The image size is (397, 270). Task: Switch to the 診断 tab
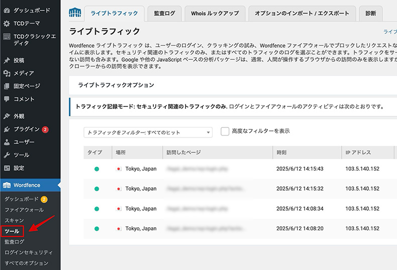click(371, 14)
